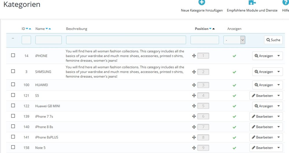Click Anzeigen button for HUAWEI category
The width and height of the screenshot is (289, 153).
point(264,85)
